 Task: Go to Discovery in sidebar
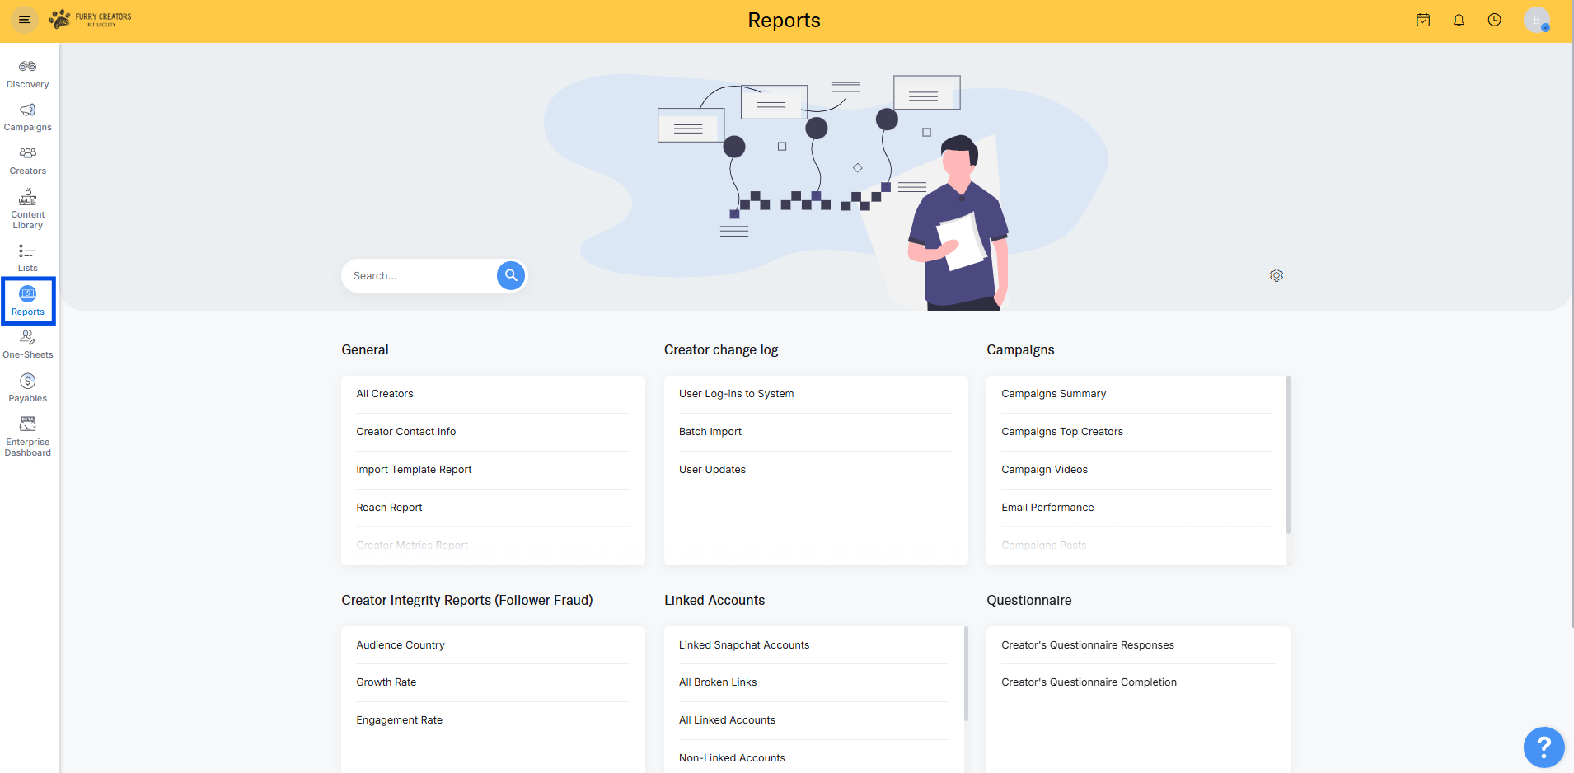point(28,73)
